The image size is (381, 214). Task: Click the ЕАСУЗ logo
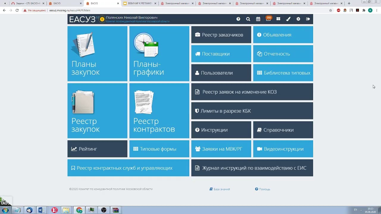coord(82,19)
